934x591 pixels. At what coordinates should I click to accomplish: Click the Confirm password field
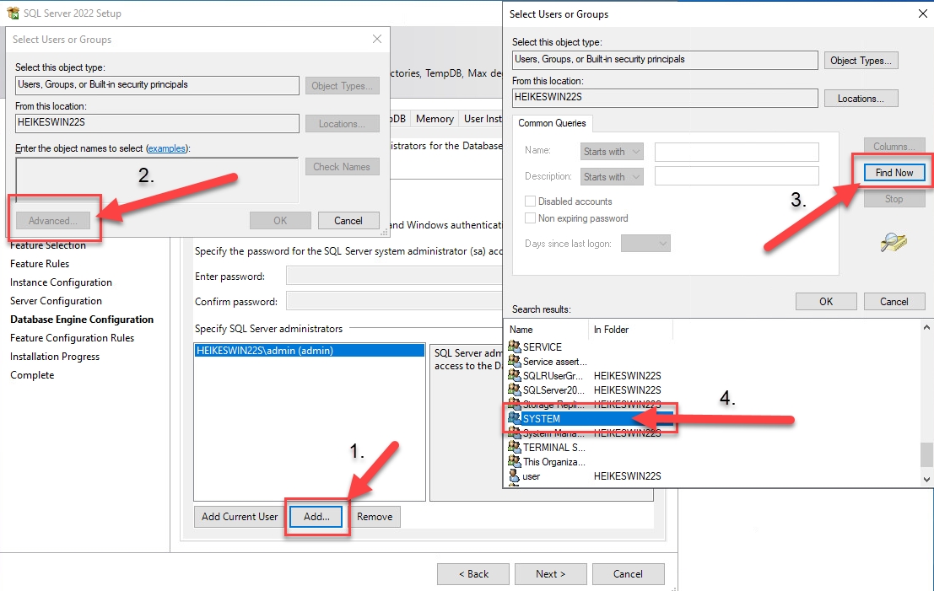coord(394,301)
